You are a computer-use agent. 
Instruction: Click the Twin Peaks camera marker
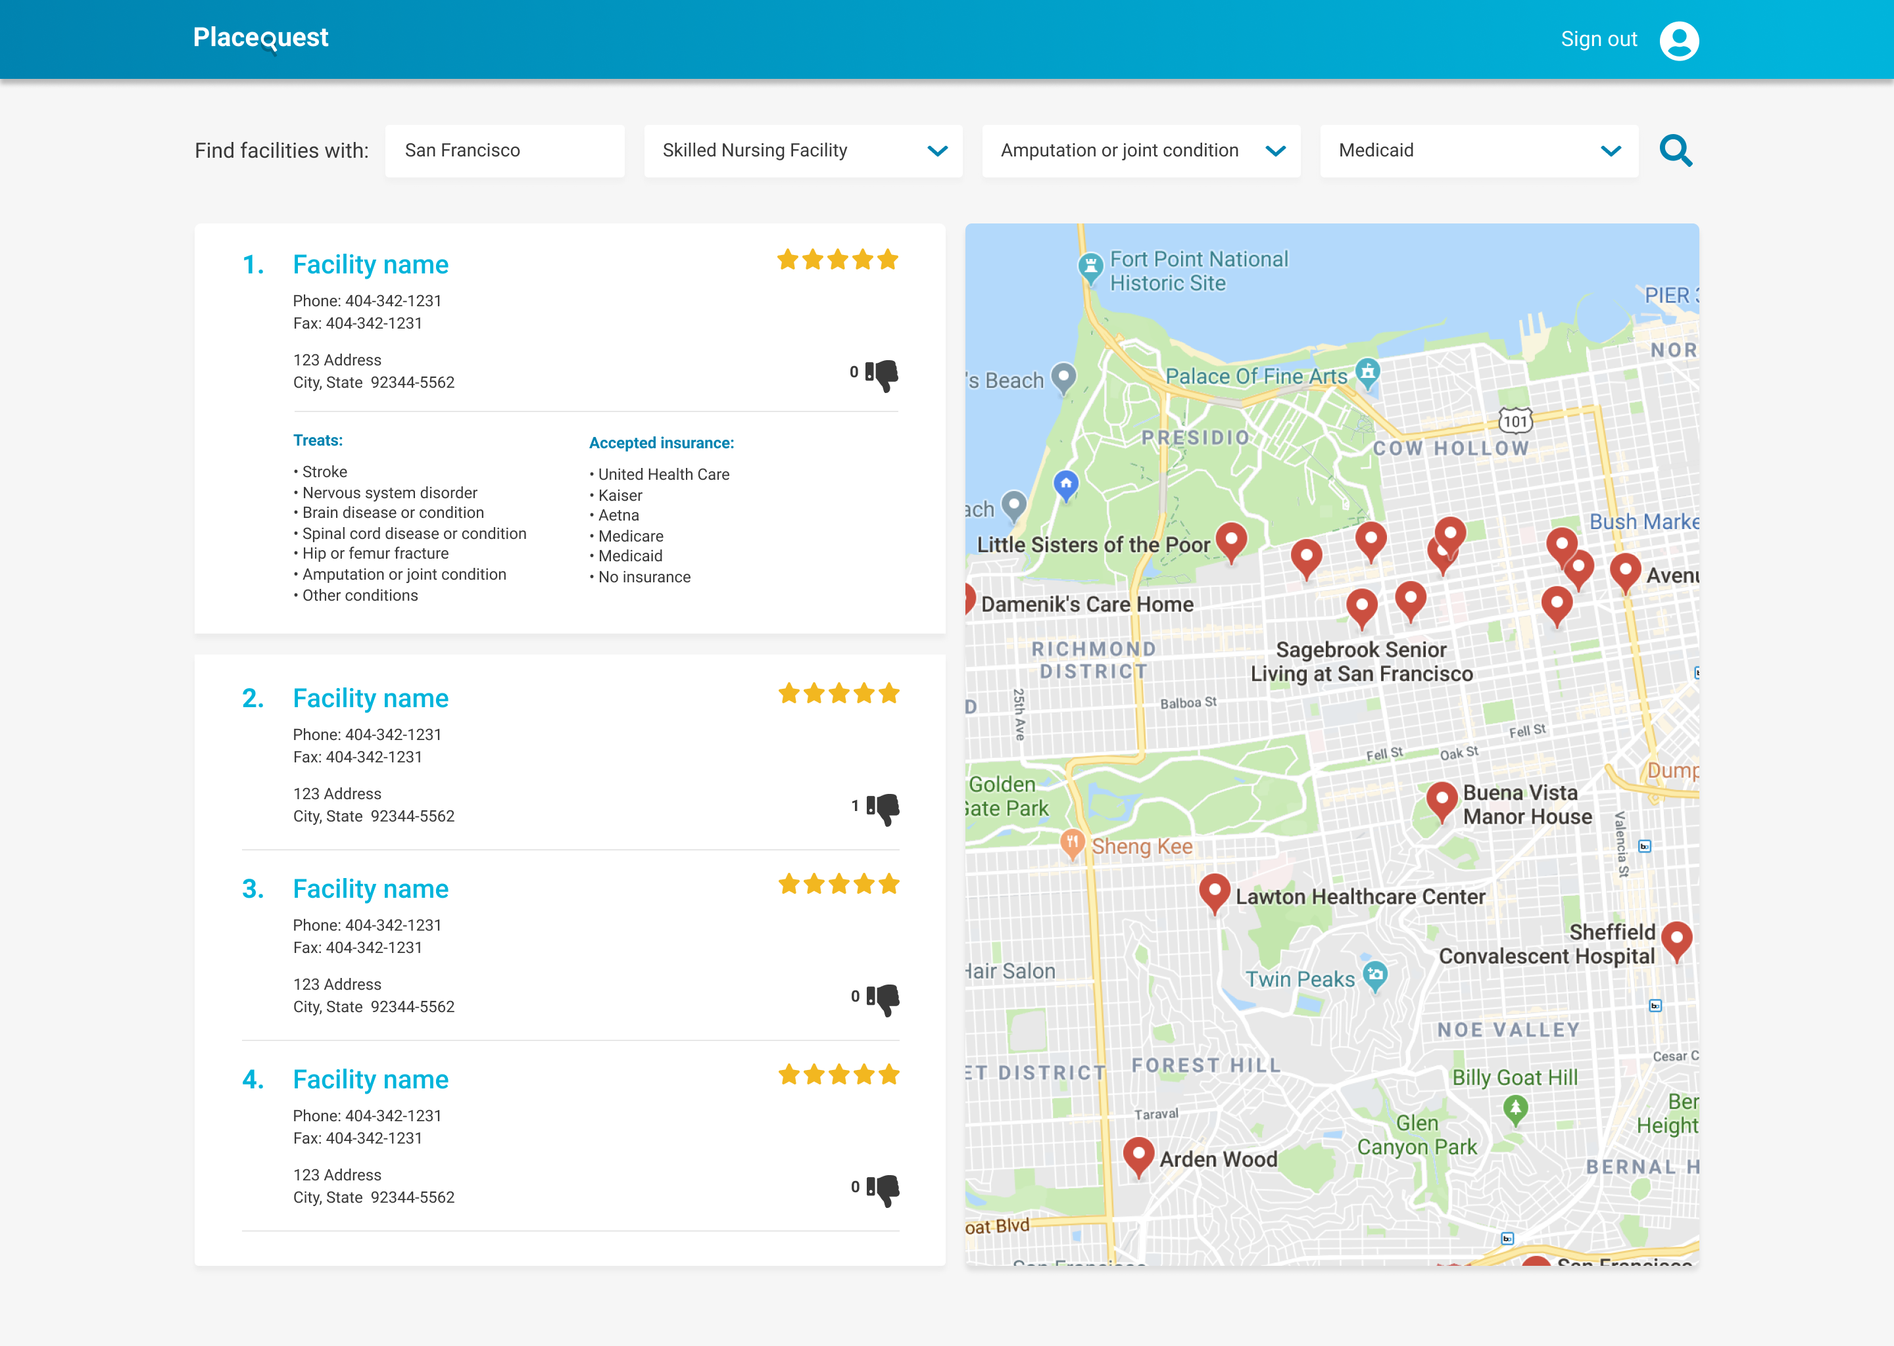(1375, 975)
